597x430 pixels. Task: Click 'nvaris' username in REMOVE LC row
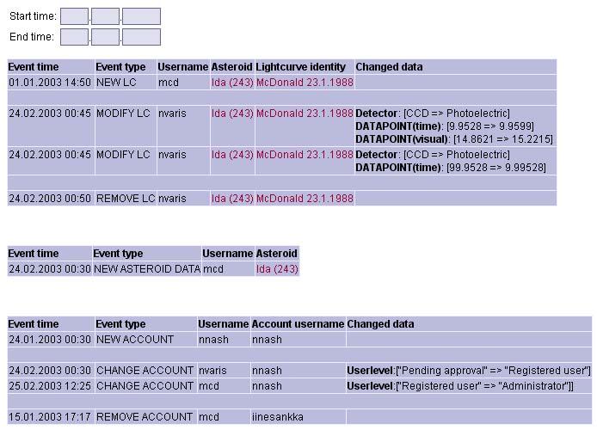[172, 199]
